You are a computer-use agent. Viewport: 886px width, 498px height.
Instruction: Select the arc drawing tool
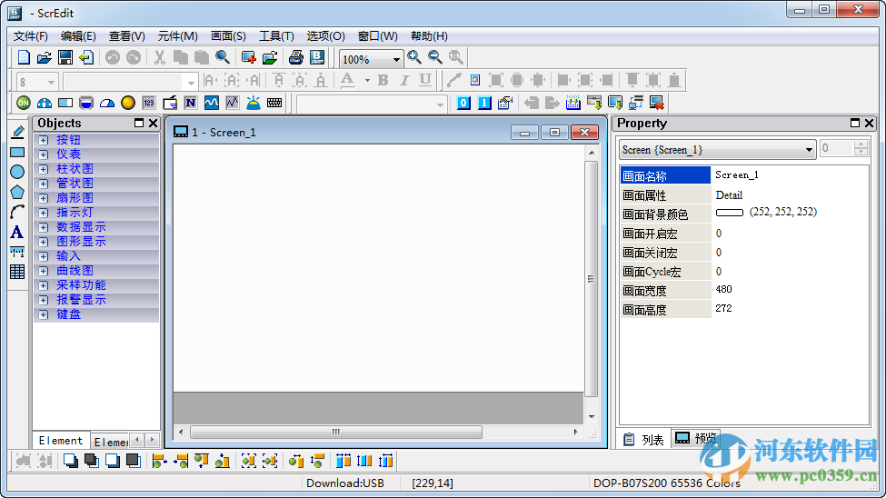pyautogui.click(x=17, y=212)
